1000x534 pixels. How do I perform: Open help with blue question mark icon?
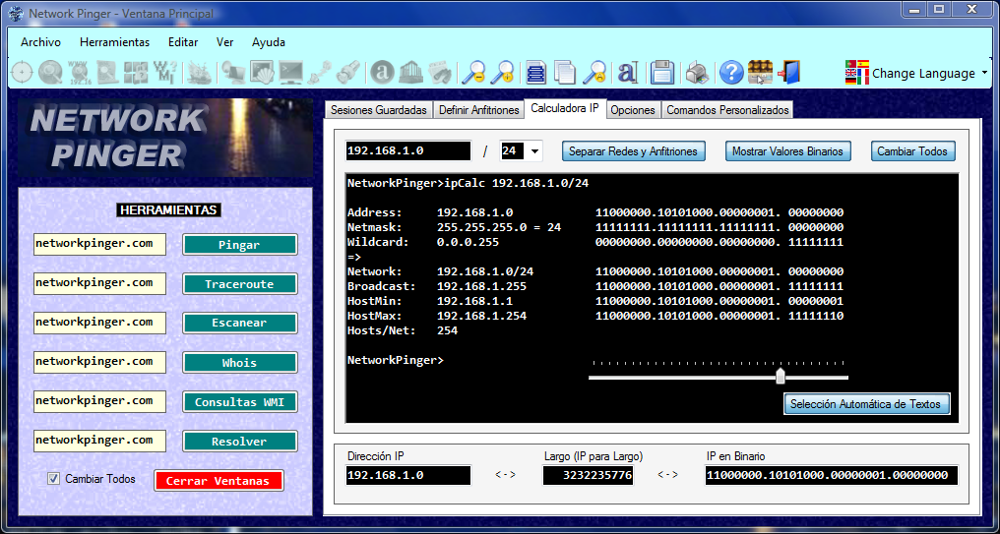[731, 72]
